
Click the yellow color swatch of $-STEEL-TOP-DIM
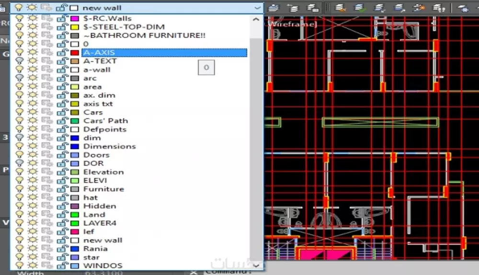[x=75, y=27]
